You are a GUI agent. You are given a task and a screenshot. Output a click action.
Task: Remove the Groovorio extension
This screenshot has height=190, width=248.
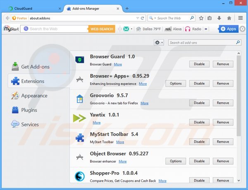[x=223, y=103]
